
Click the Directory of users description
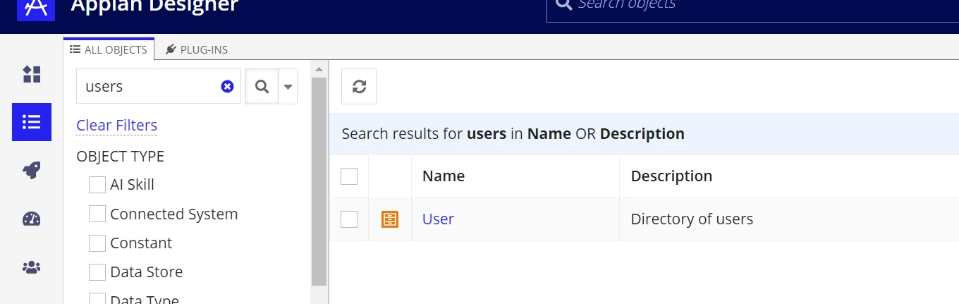(692, 219)
